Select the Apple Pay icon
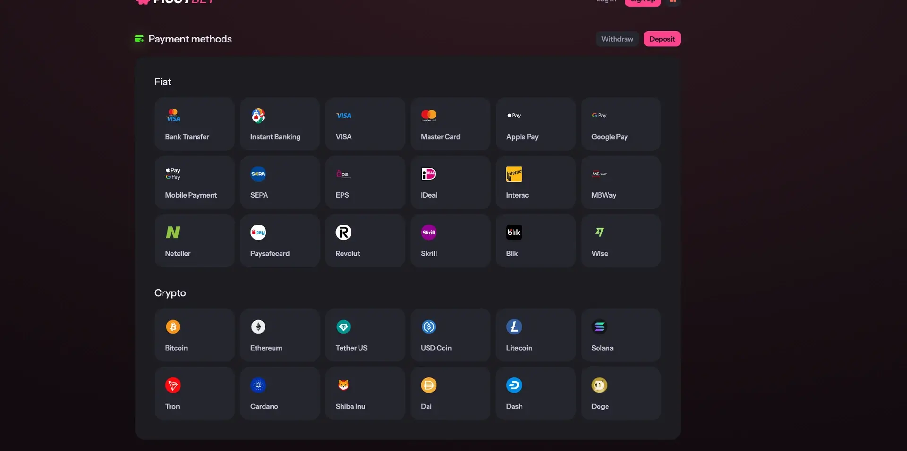The image size is (907, 451). tap(514, 116)
